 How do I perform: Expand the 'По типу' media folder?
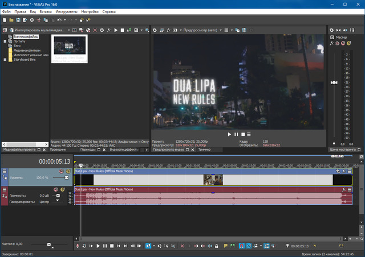pos(5,41)
